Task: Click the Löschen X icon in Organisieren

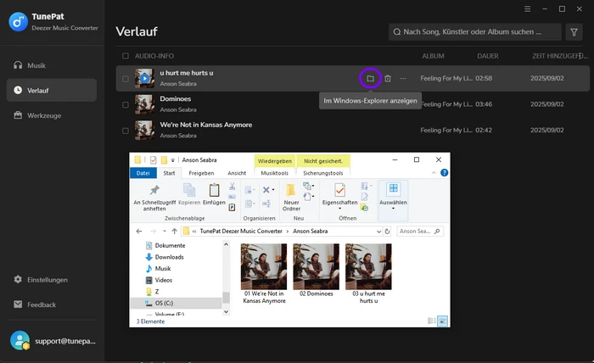Action: coord(266,190)
